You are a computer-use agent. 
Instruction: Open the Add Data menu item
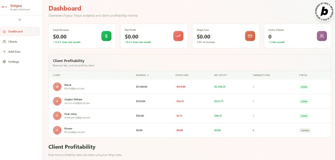[20, 51]
